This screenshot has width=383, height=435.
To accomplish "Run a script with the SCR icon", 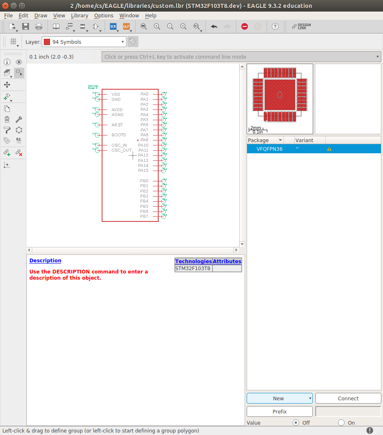I will 113,26.
